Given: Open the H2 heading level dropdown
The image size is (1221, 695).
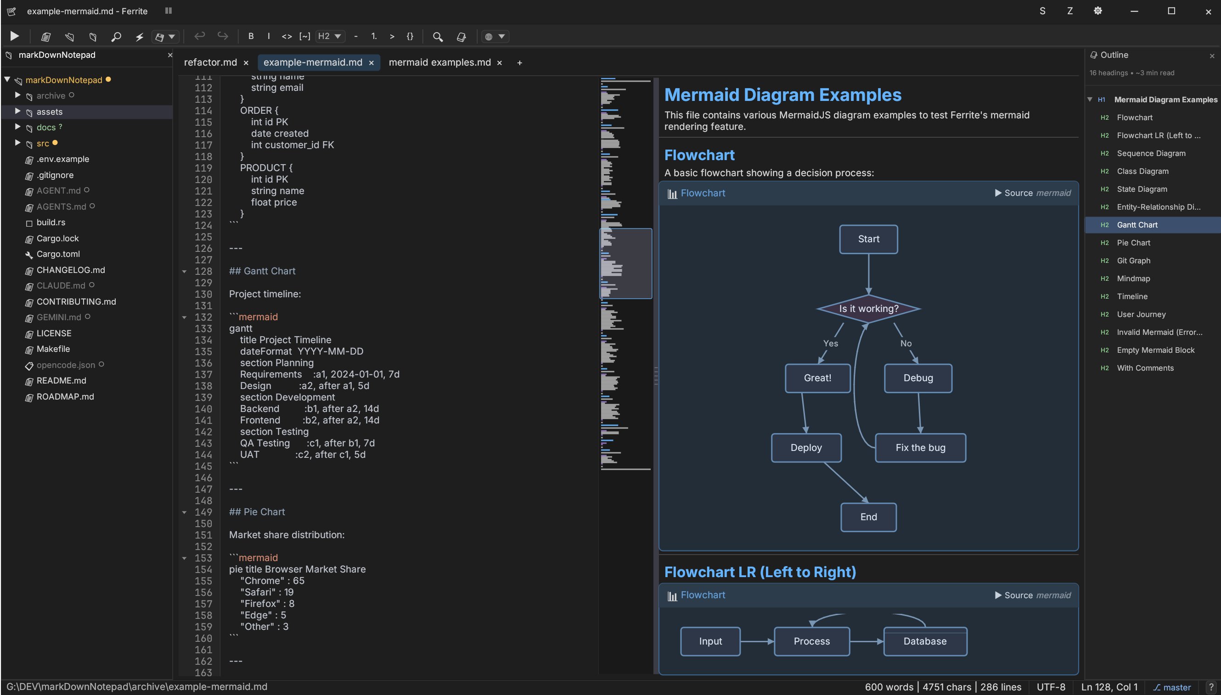Looking at the screenshot, I should (x=330, y=36).
